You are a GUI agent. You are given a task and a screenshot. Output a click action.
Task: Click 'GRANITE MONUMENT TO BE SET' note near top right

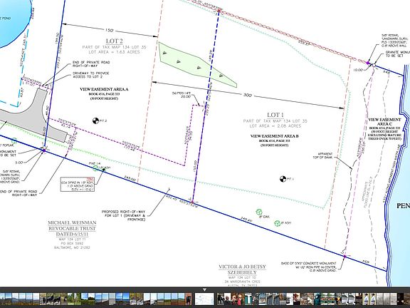pyautogui.click(x=398, y=54)
